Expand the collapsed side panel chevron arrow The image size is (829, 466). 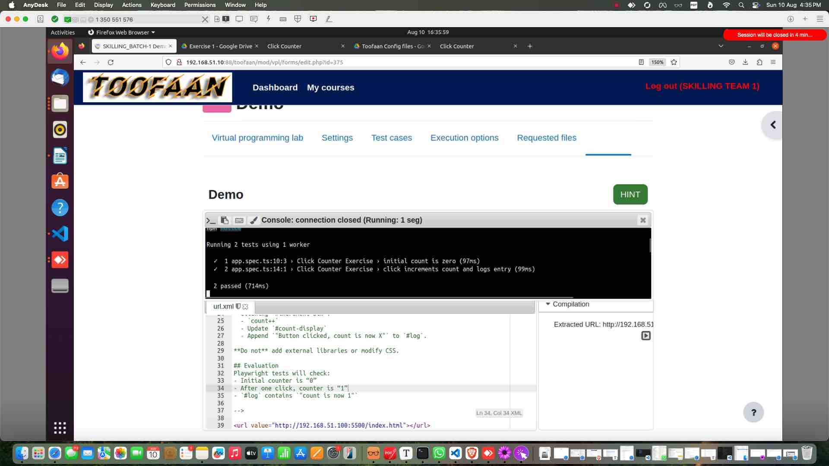[x=773, y=125]
